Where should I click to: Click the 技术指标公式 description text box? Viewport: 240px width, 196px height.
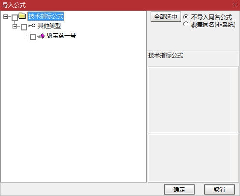click(193, 58)
